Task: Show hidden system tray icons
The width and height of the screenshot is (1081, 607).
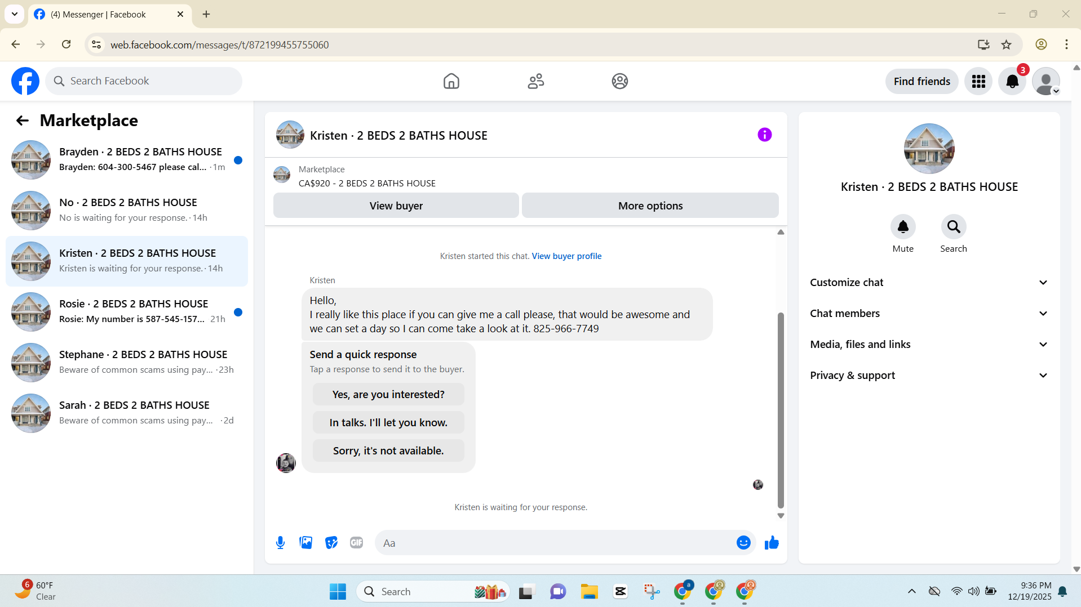Action: click(x=911, y=591)
